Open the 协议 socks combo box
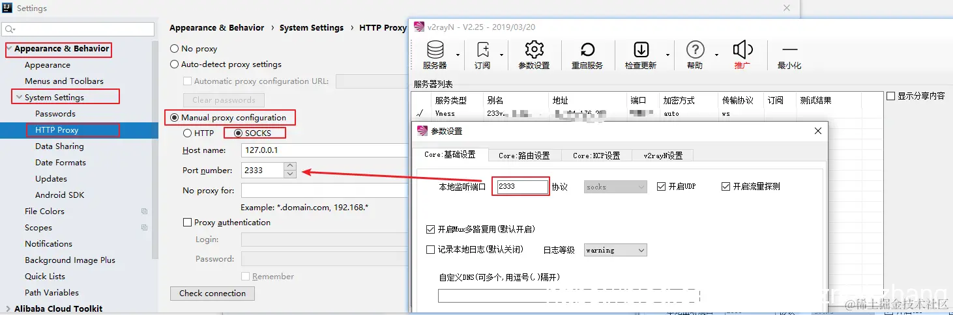Viewport: 953px width, 315px height. [615, 187]
